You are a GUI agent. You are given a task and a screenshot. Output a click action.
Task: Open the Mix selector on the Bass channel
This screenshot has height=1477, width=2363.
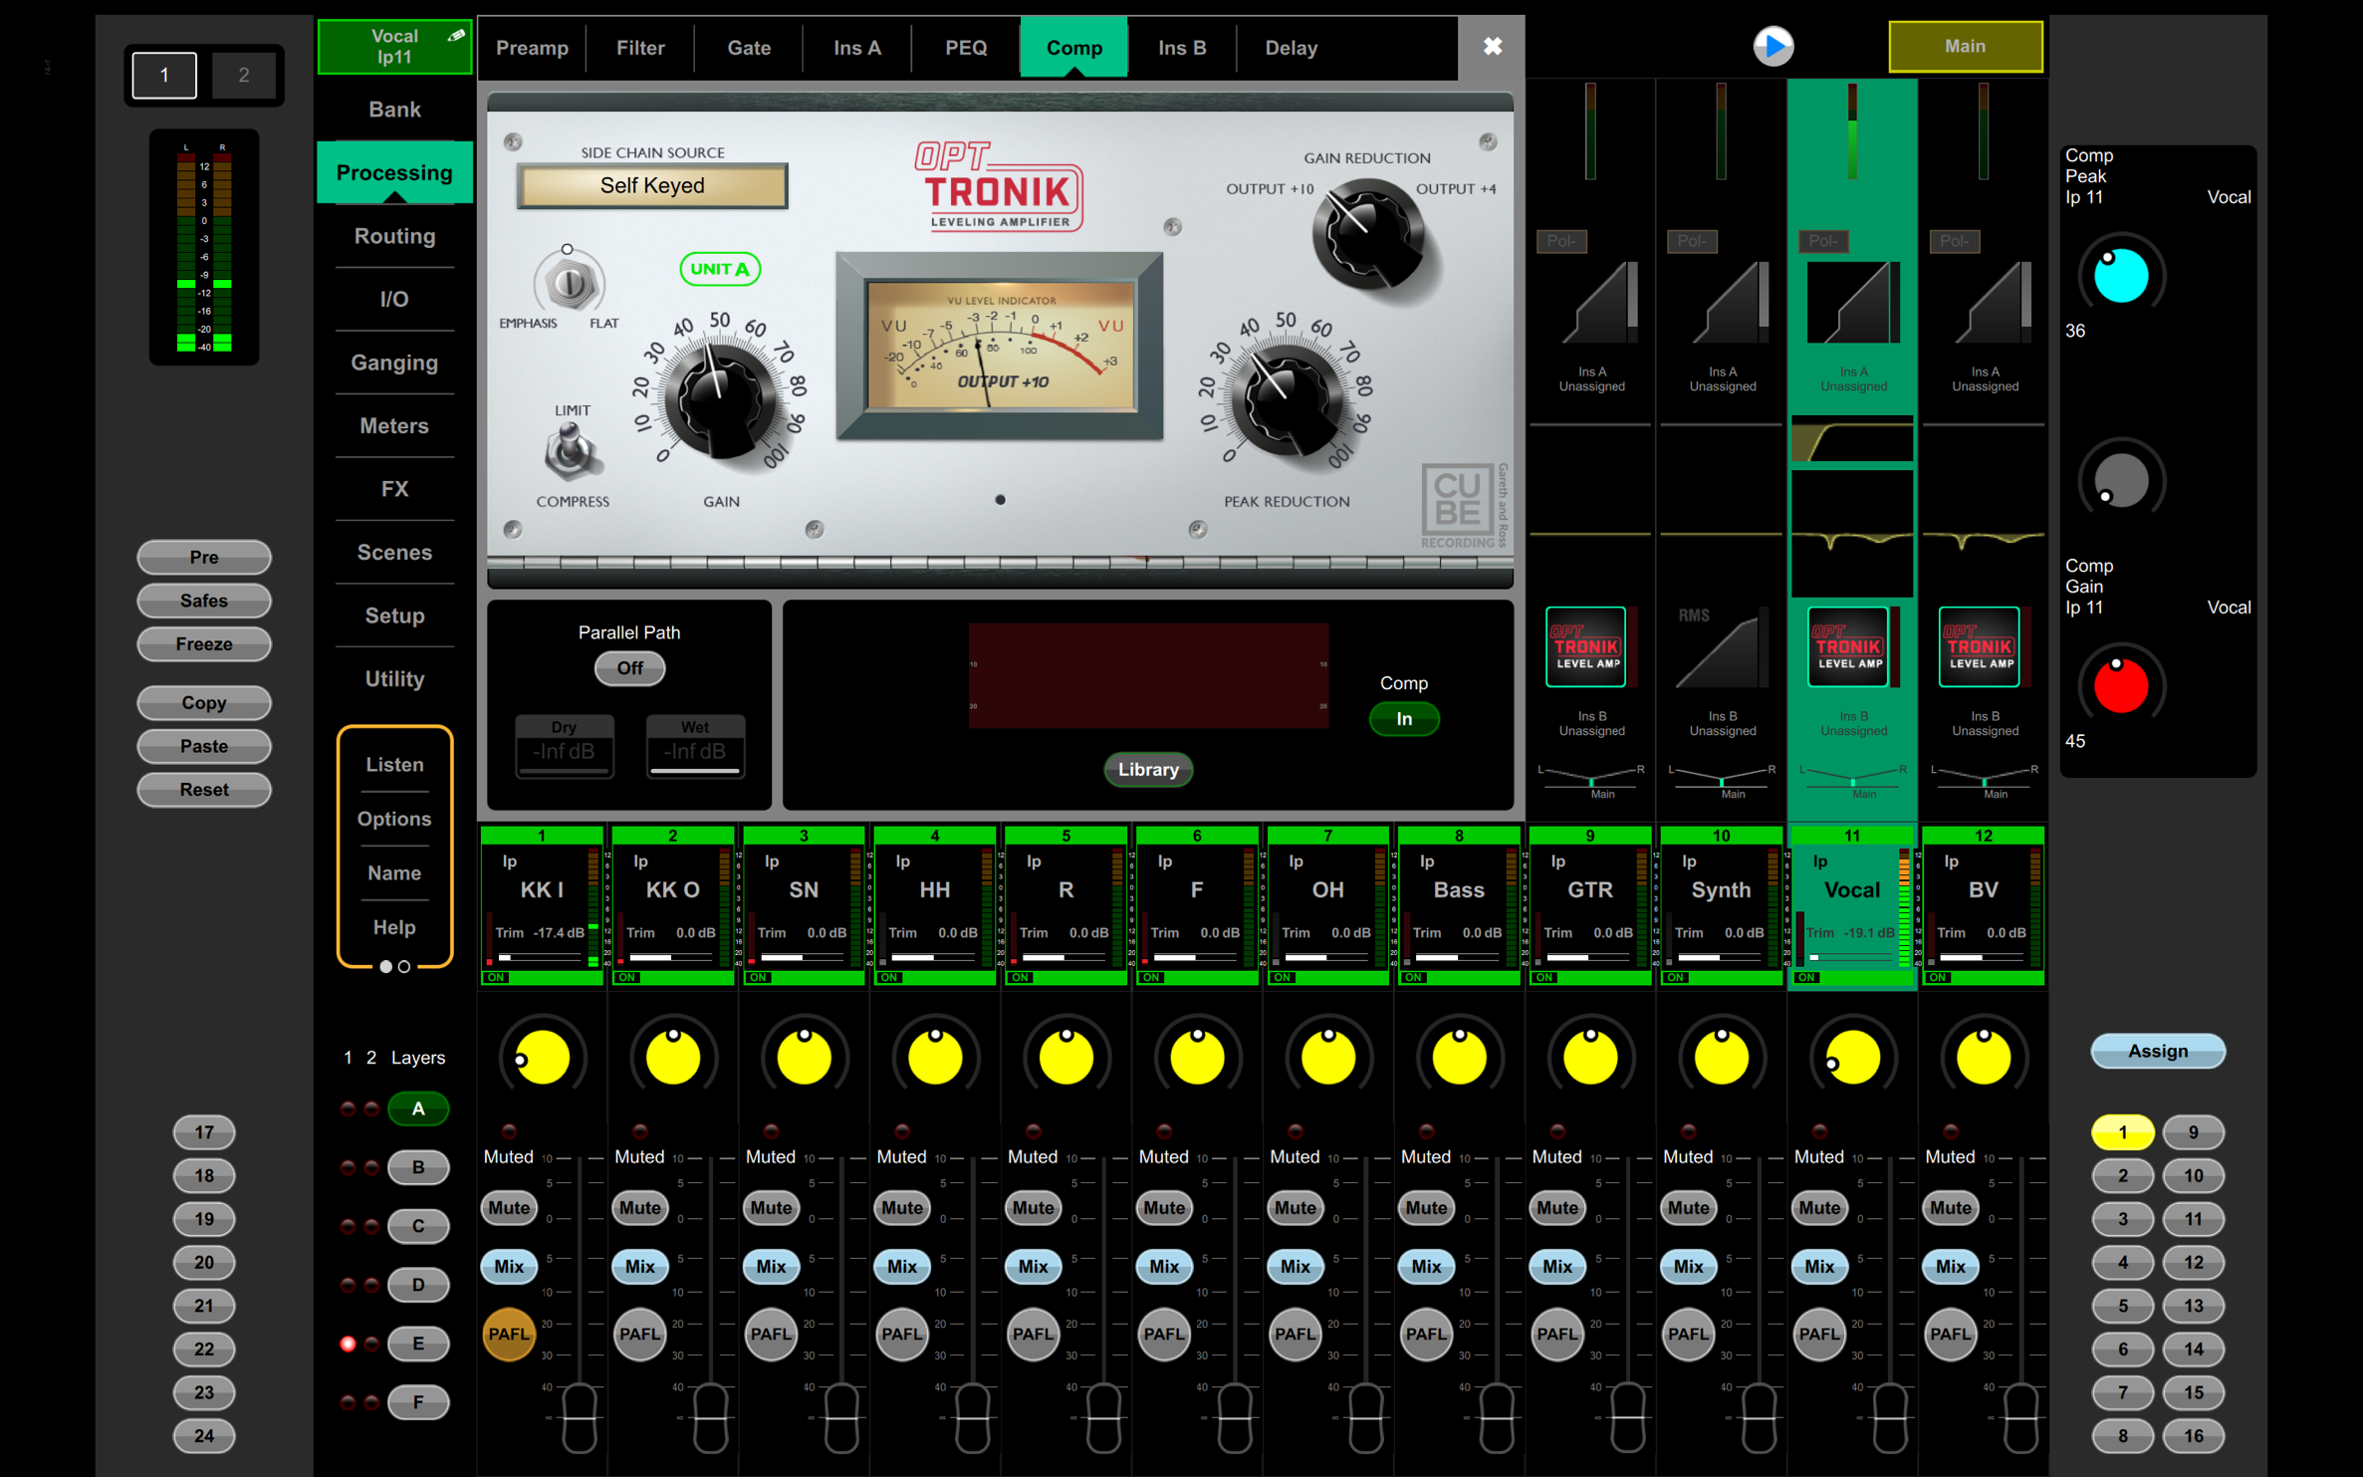pos(1426,1267)
